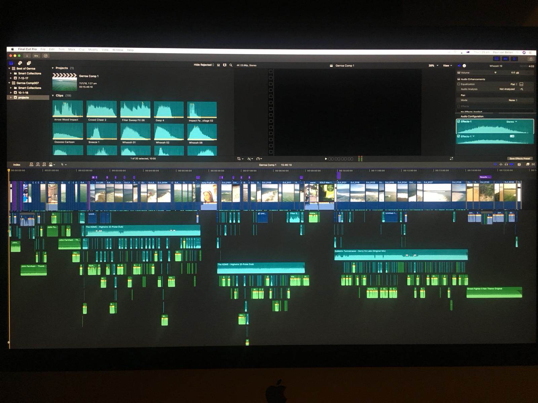The height and width of the screenshot is (403, 538).
Task: Collapse the Best of Gerroa library
Action: [9, 69]
